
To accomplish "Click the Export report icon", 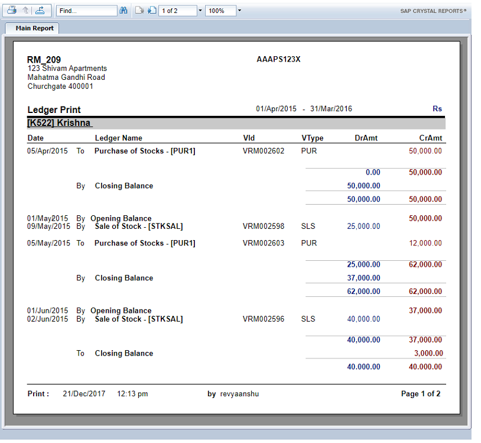I will 40,11.
